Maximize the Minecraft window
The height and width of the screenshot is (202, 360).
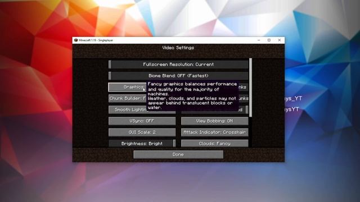point(269,40)
